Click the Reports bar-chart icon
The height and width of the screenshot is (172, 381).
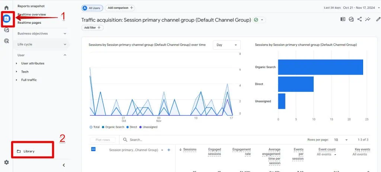click(x=7, y=19)
